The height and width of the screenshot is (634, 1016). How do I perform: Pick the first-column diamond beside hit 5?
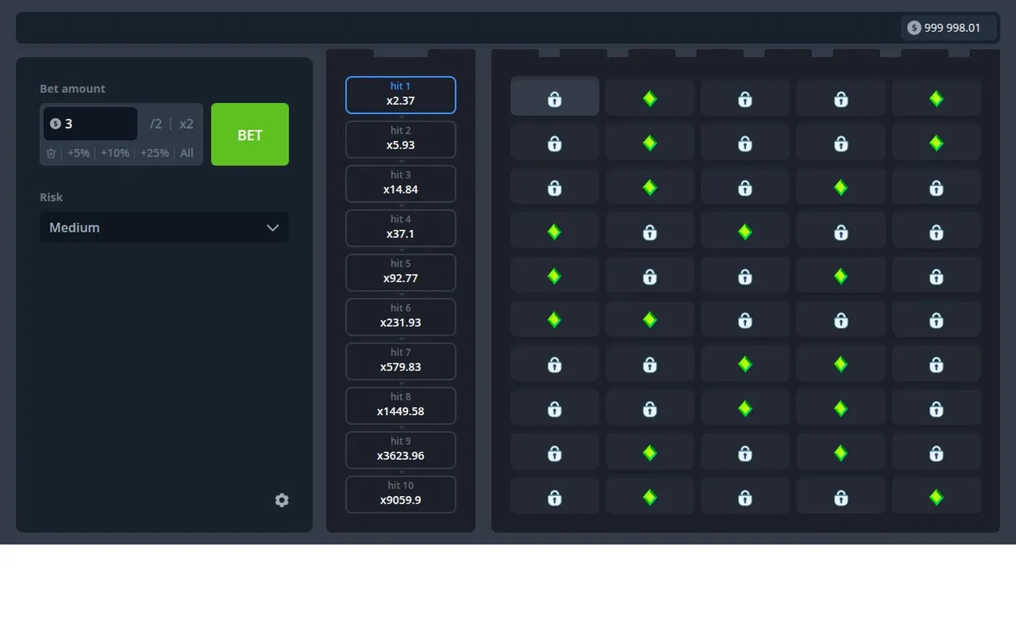click(x=554, y=276)
